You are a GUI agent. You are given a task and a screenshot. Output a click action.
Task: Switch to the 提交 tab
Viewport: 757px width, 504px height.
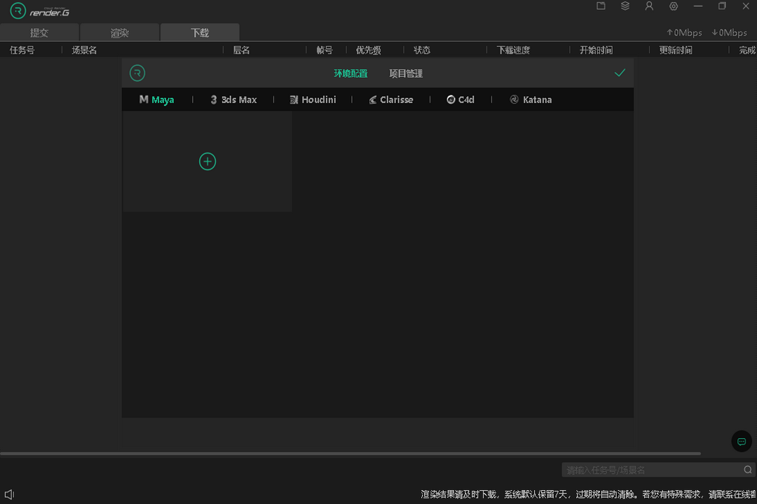[39, 33]
